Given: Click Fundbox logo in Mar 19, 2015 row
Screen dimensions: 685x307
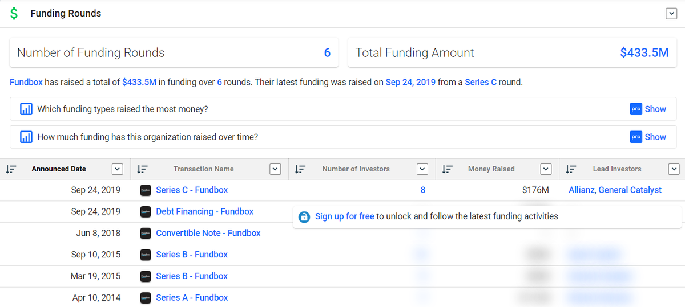Looking at the screenshot, I should 146,276.
